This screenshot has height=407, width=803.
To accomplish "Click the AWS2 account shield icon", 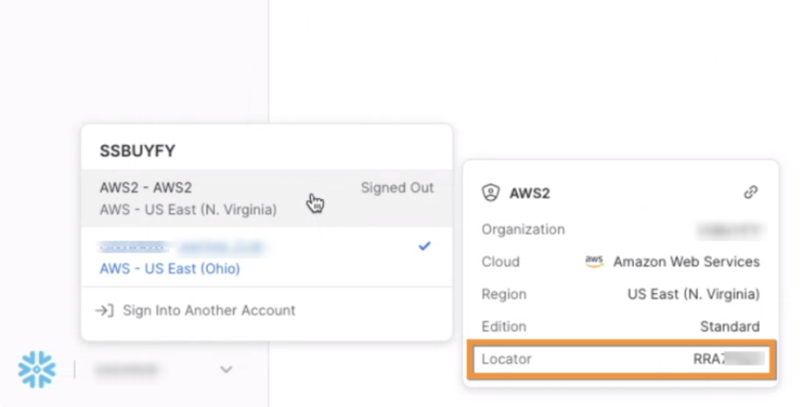I will (x=490, y=193).
